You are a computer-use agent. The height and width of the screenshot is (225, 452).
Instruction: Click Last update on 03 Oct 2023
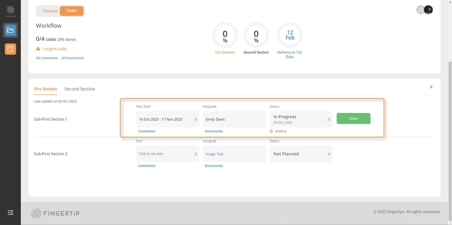(x=55, y=101)
